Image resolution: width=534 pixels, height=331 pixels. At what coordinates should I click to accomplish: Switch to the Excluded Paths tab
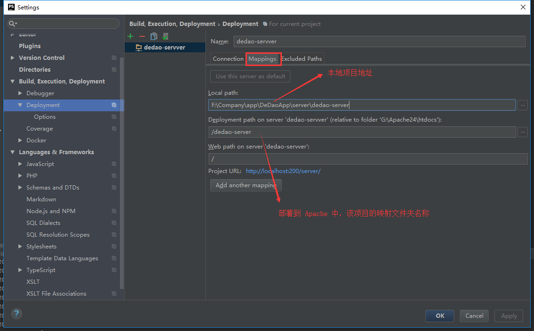point(302,59)
